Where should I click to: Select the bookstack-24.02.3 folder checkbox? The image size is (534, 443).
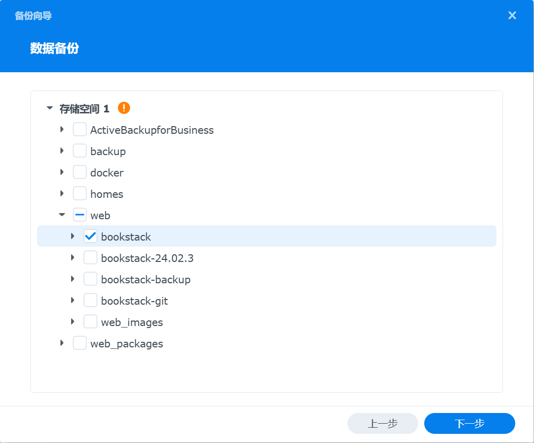pos(90,257)
